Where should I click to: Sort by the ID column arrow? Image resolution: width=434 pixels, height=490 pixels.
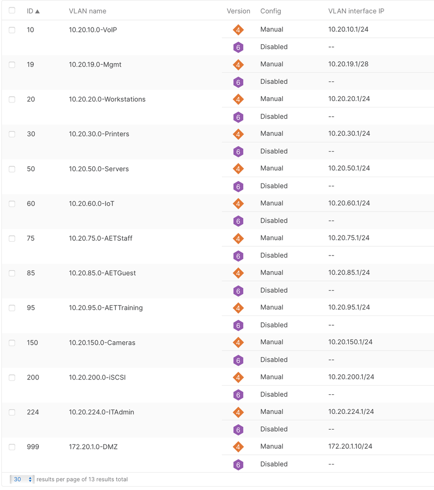coord(37,11)
